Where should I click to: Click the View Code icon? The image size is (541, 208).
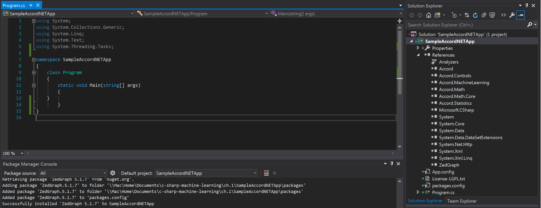coord(504,15)
